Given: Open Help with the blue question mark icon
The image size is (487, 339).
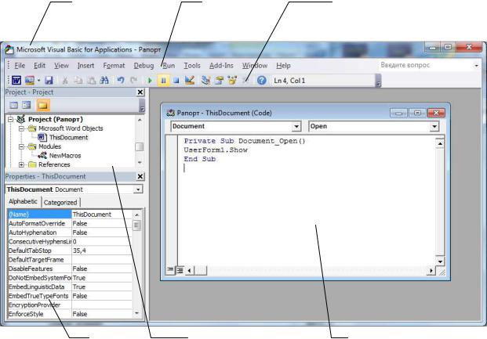Looking at the screenshot, I should (x=261, y=81).
